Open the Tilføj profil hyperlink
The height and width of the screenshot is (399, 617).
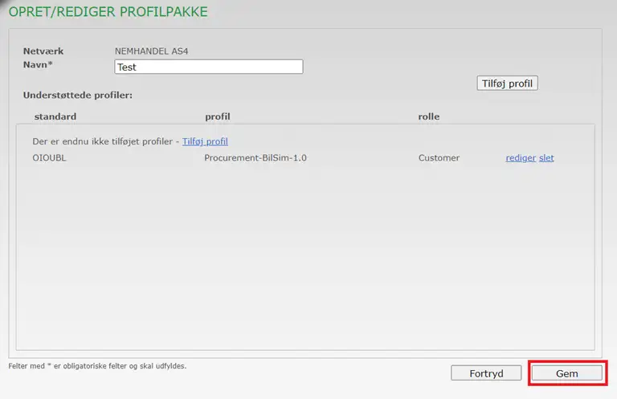[x=205, y=141]
